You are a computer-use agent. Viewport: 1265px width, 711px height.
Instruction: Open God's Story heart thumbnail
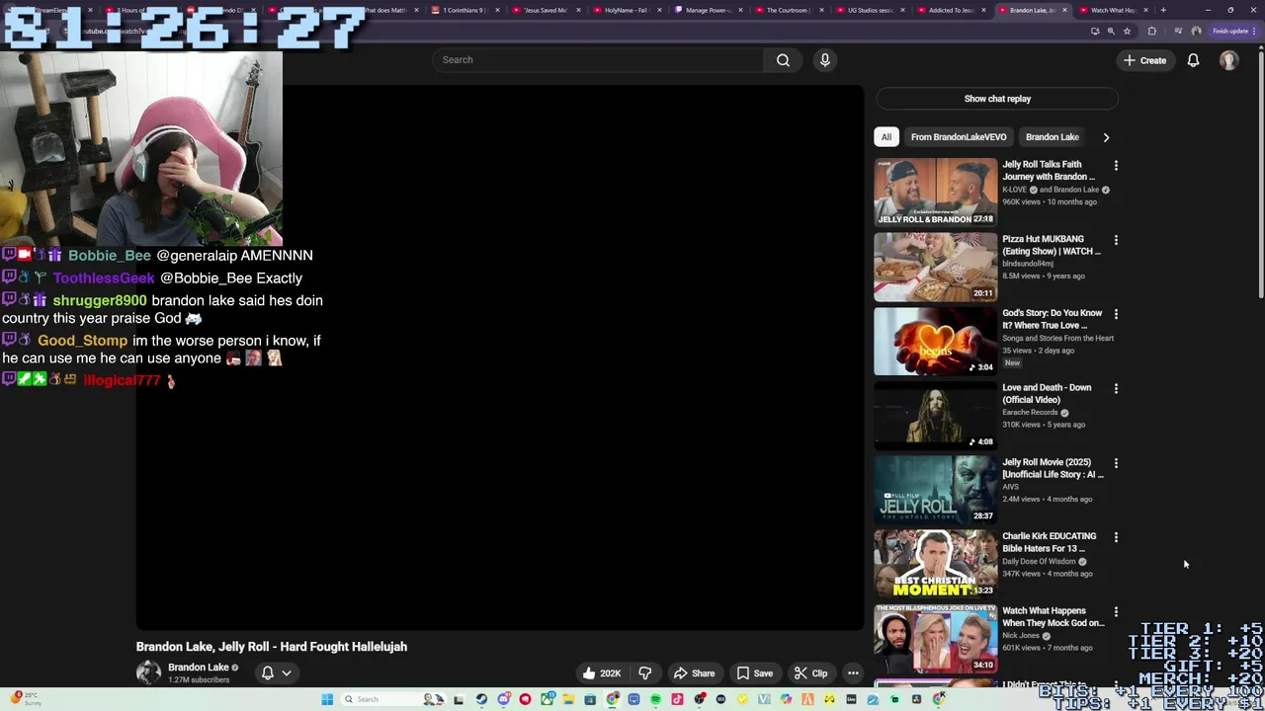935,342
